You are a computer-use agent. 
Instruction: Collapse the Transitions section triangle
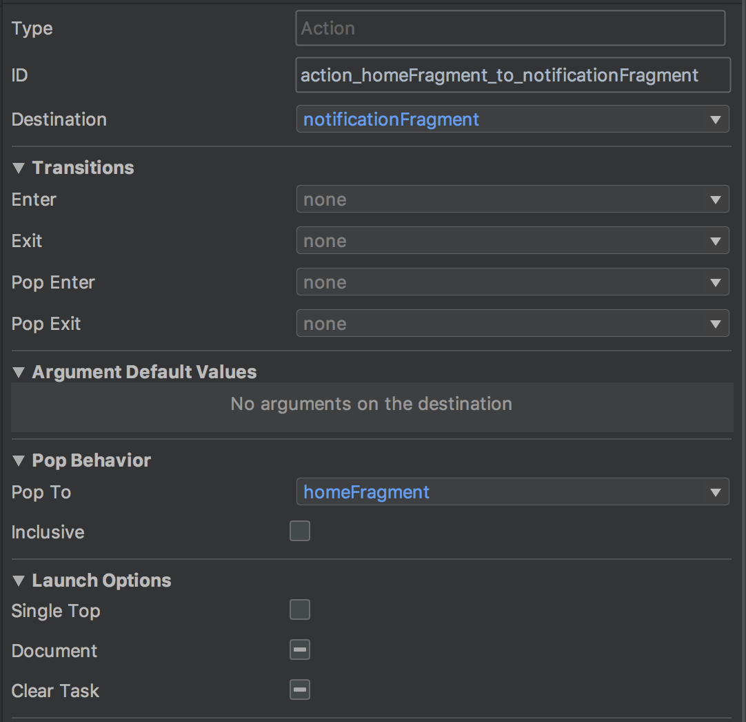click(x=19, y=168)
